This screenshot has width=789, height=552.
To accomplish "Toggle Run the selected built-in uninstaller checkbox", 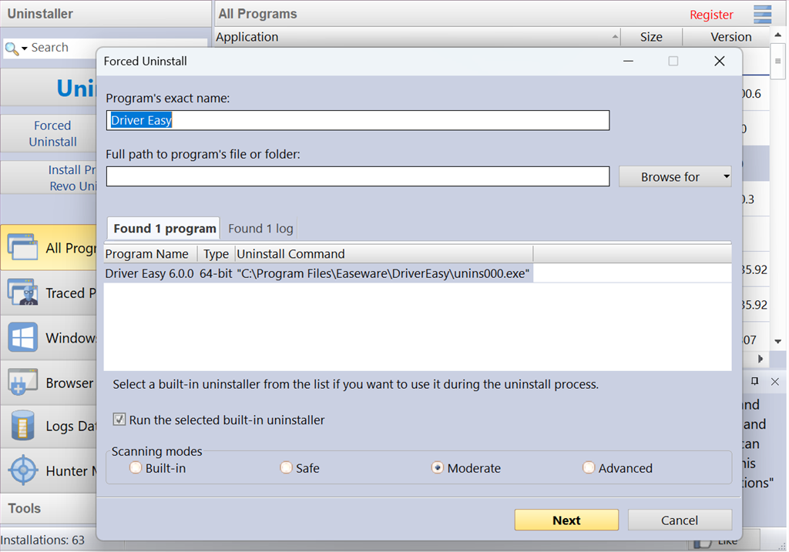I will (119, 420).
